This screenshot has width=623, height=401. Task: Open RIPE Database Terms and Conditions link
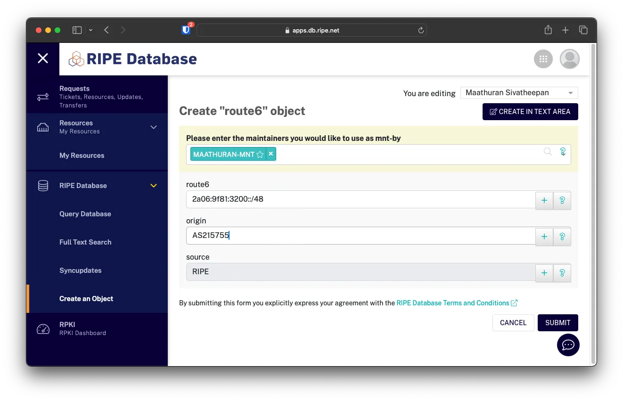(x=453, y=303)
